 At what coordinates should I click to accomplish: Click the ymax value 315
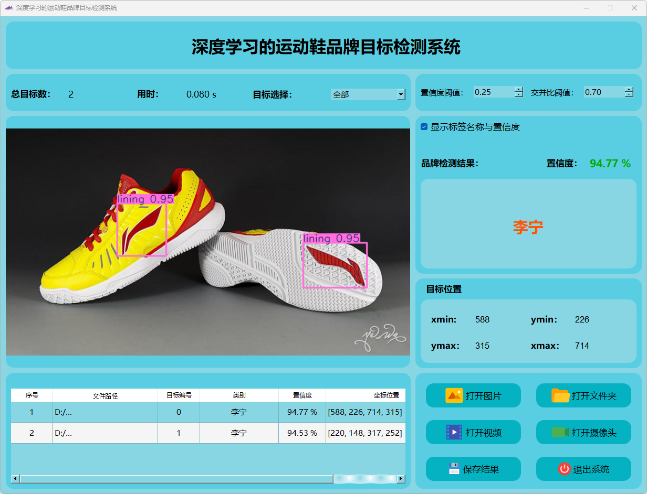click(x=482, y=346)
